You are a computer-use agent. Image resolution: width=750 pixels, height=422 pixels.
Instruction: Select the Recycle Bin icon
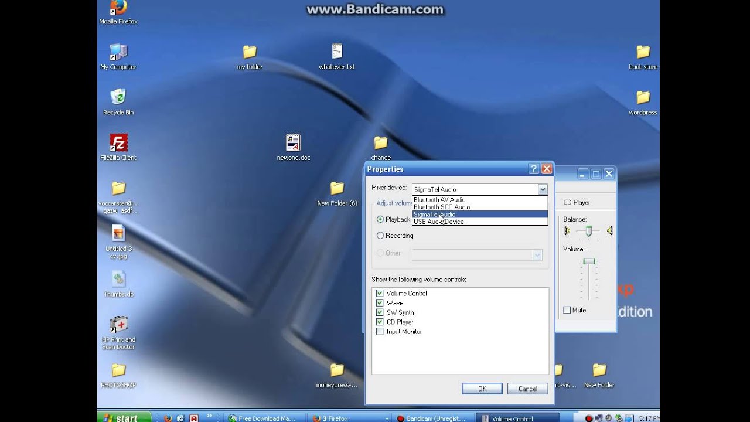pyautogui.click(x=118, y=102)
